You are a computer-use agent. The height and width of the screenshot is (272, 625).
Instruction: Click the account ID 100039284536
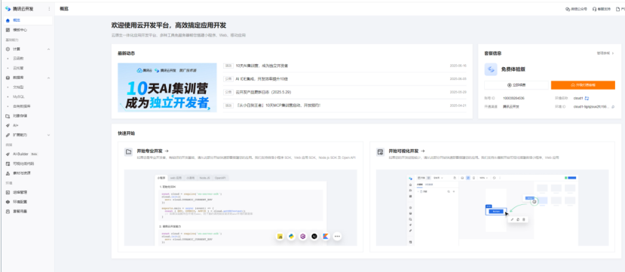pyautogui.click(x=513, y=98)
